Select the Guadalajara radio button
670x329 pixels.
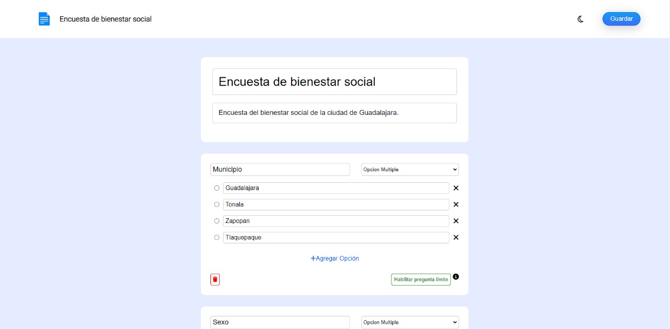click(x=217, y=188)
